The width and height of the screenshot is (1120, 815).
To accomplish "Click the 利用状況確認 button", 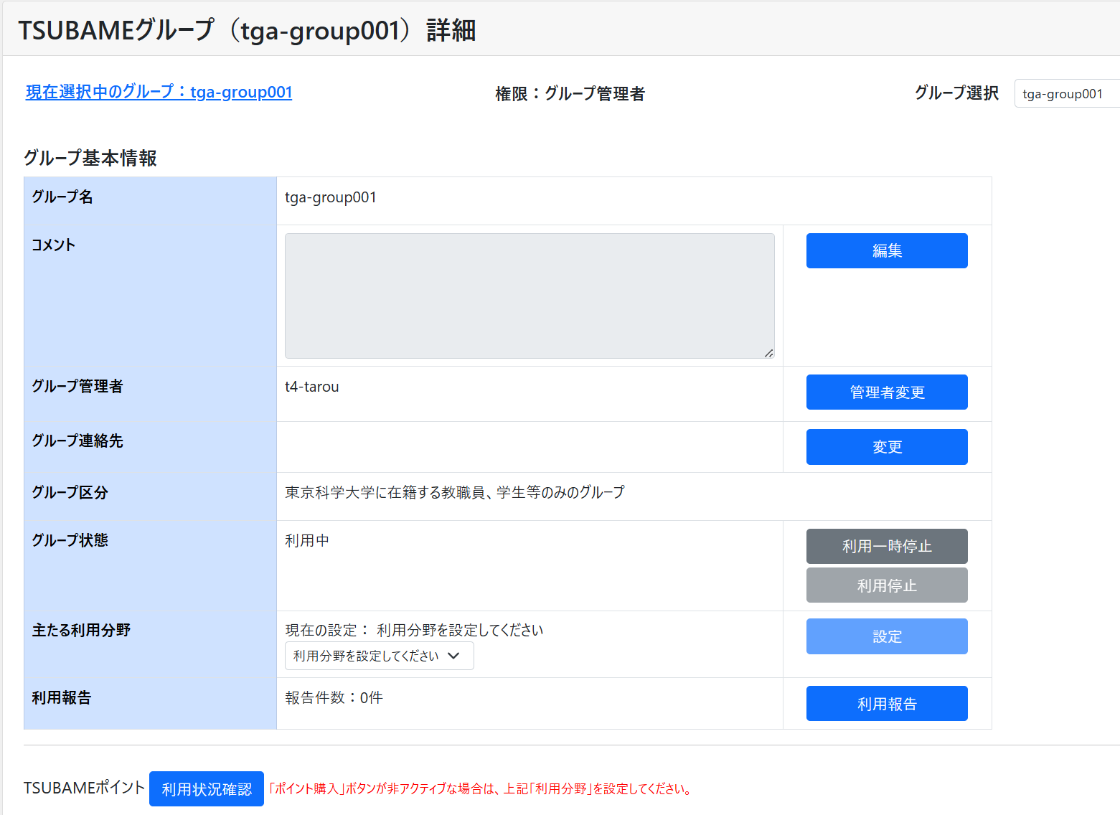I will [207, 789].
